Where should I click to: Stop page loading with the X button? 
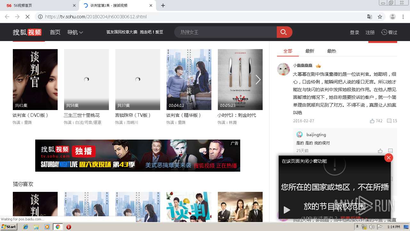coord(28,17)
